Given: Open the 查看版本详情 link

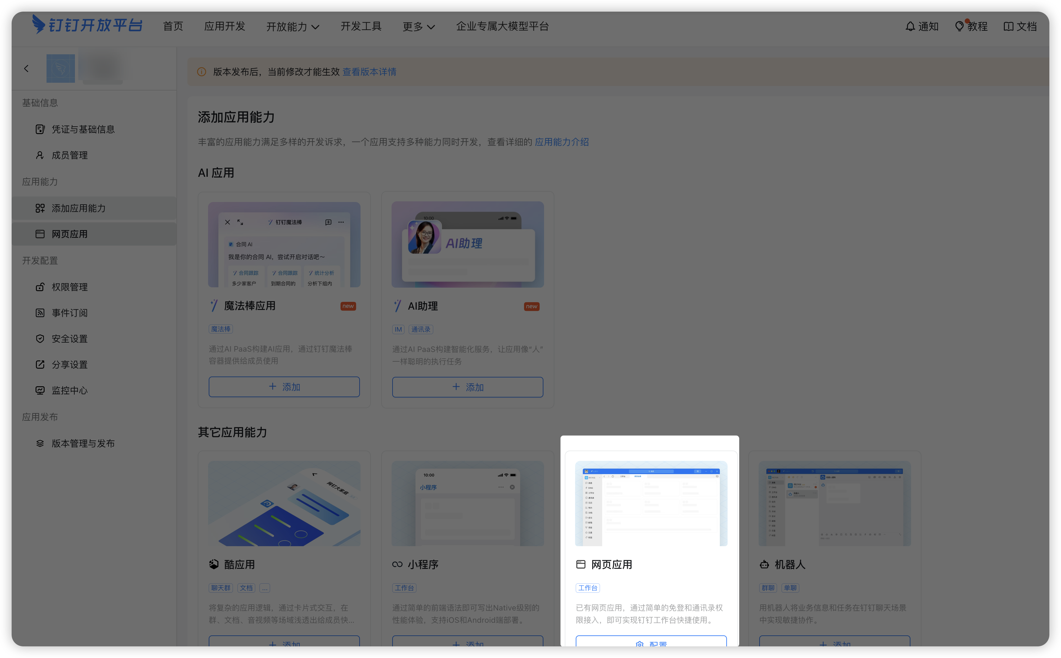Looking at the screenshot, I should tap(369, 72).
